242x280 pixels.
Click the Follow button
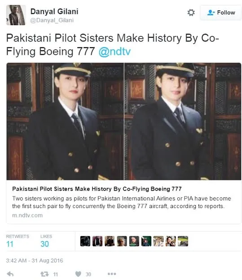point(220,13)
